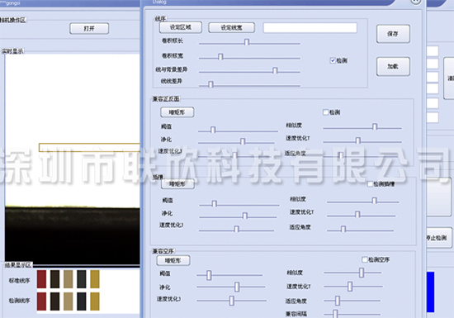The width and height of the screenshot is (454, 318).
Task: Click 增矩形 button in 插槽 group
Action: pos(177,184)
